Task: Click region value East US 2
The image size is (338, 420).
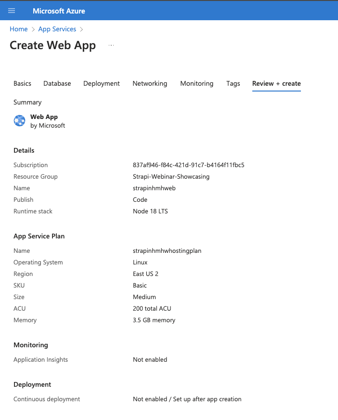Action: click(x=145, y=274)
